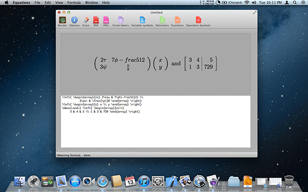Open the Apple menu

(7, 3)
